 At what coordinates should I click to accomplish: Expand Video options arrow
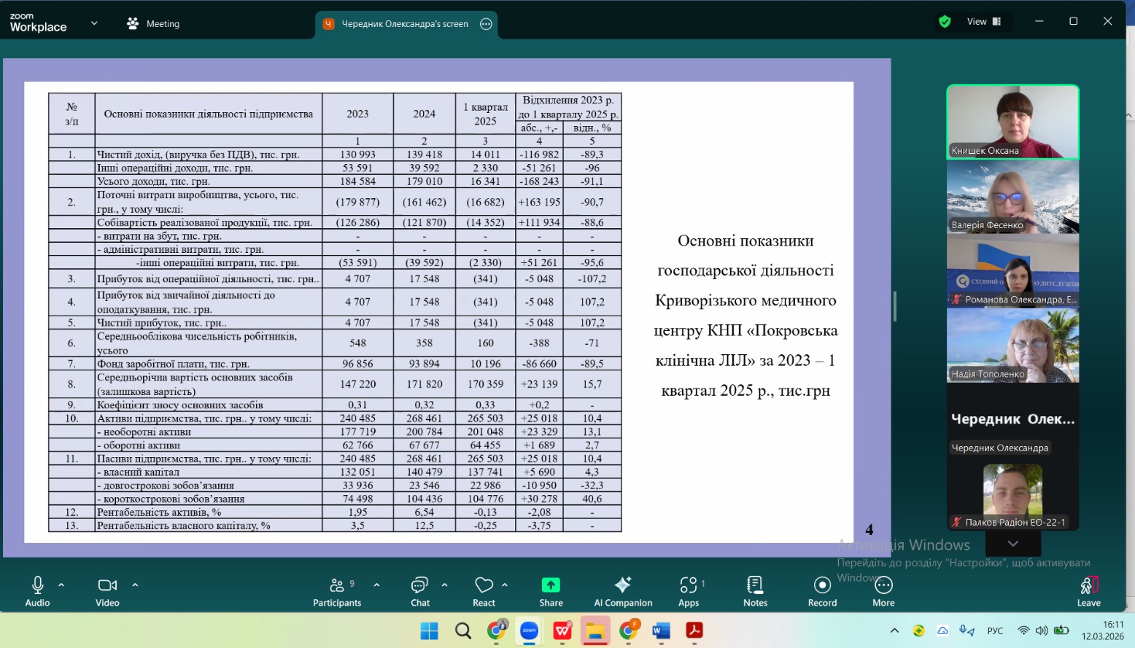(135, 585)
